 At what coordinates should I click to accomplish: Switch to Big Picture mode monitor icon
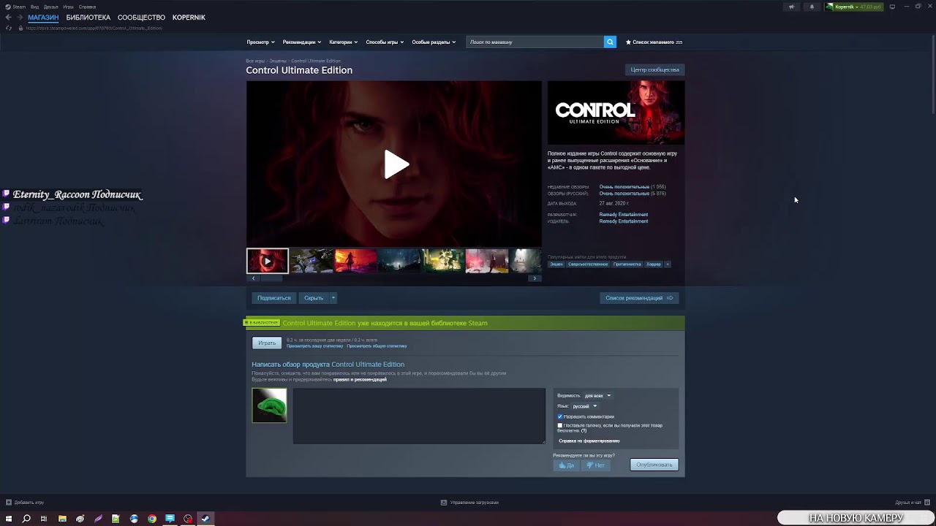pyautogui.click(x=892, y=7)
